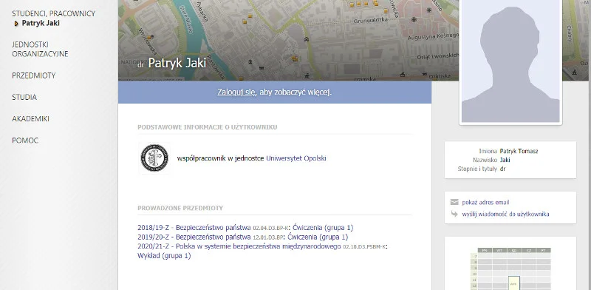Click the 'Patryk Tomasz' first names value
Screen dimensions: 591x290
(x=519, y=151)
